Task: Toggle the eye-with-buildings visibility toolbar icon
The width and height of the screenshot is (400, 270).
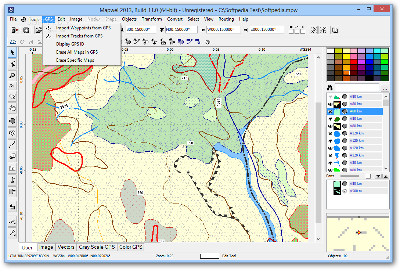Action: click(x=163, y=42)
